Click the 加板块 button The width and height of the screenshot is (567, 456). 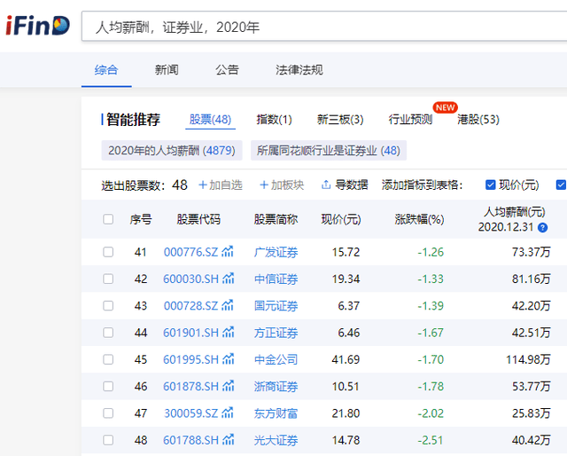point(282,185)
